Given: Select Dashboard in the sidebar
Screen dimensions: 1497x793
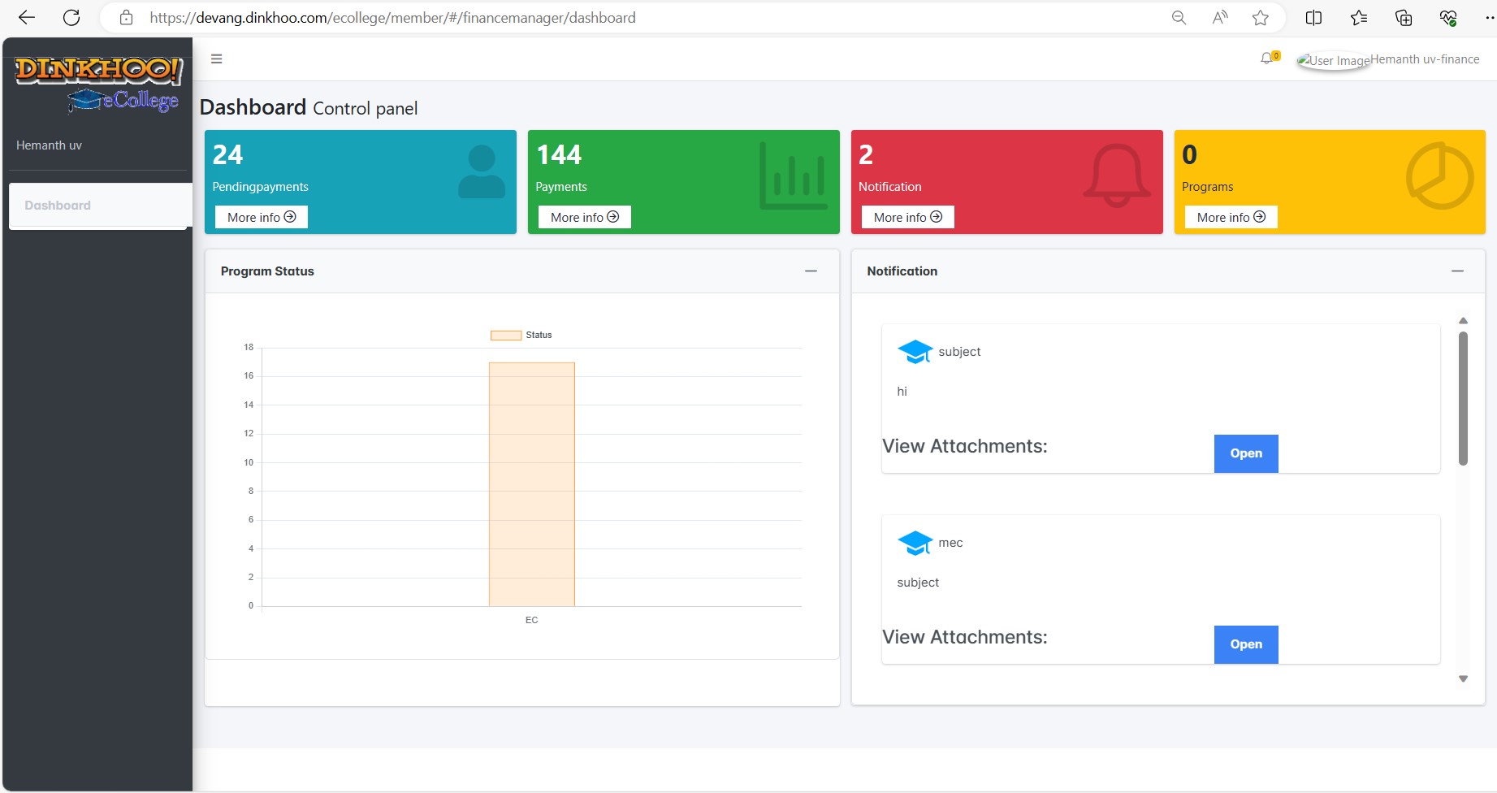Looking at the screenshot, I should click(100, 206).
